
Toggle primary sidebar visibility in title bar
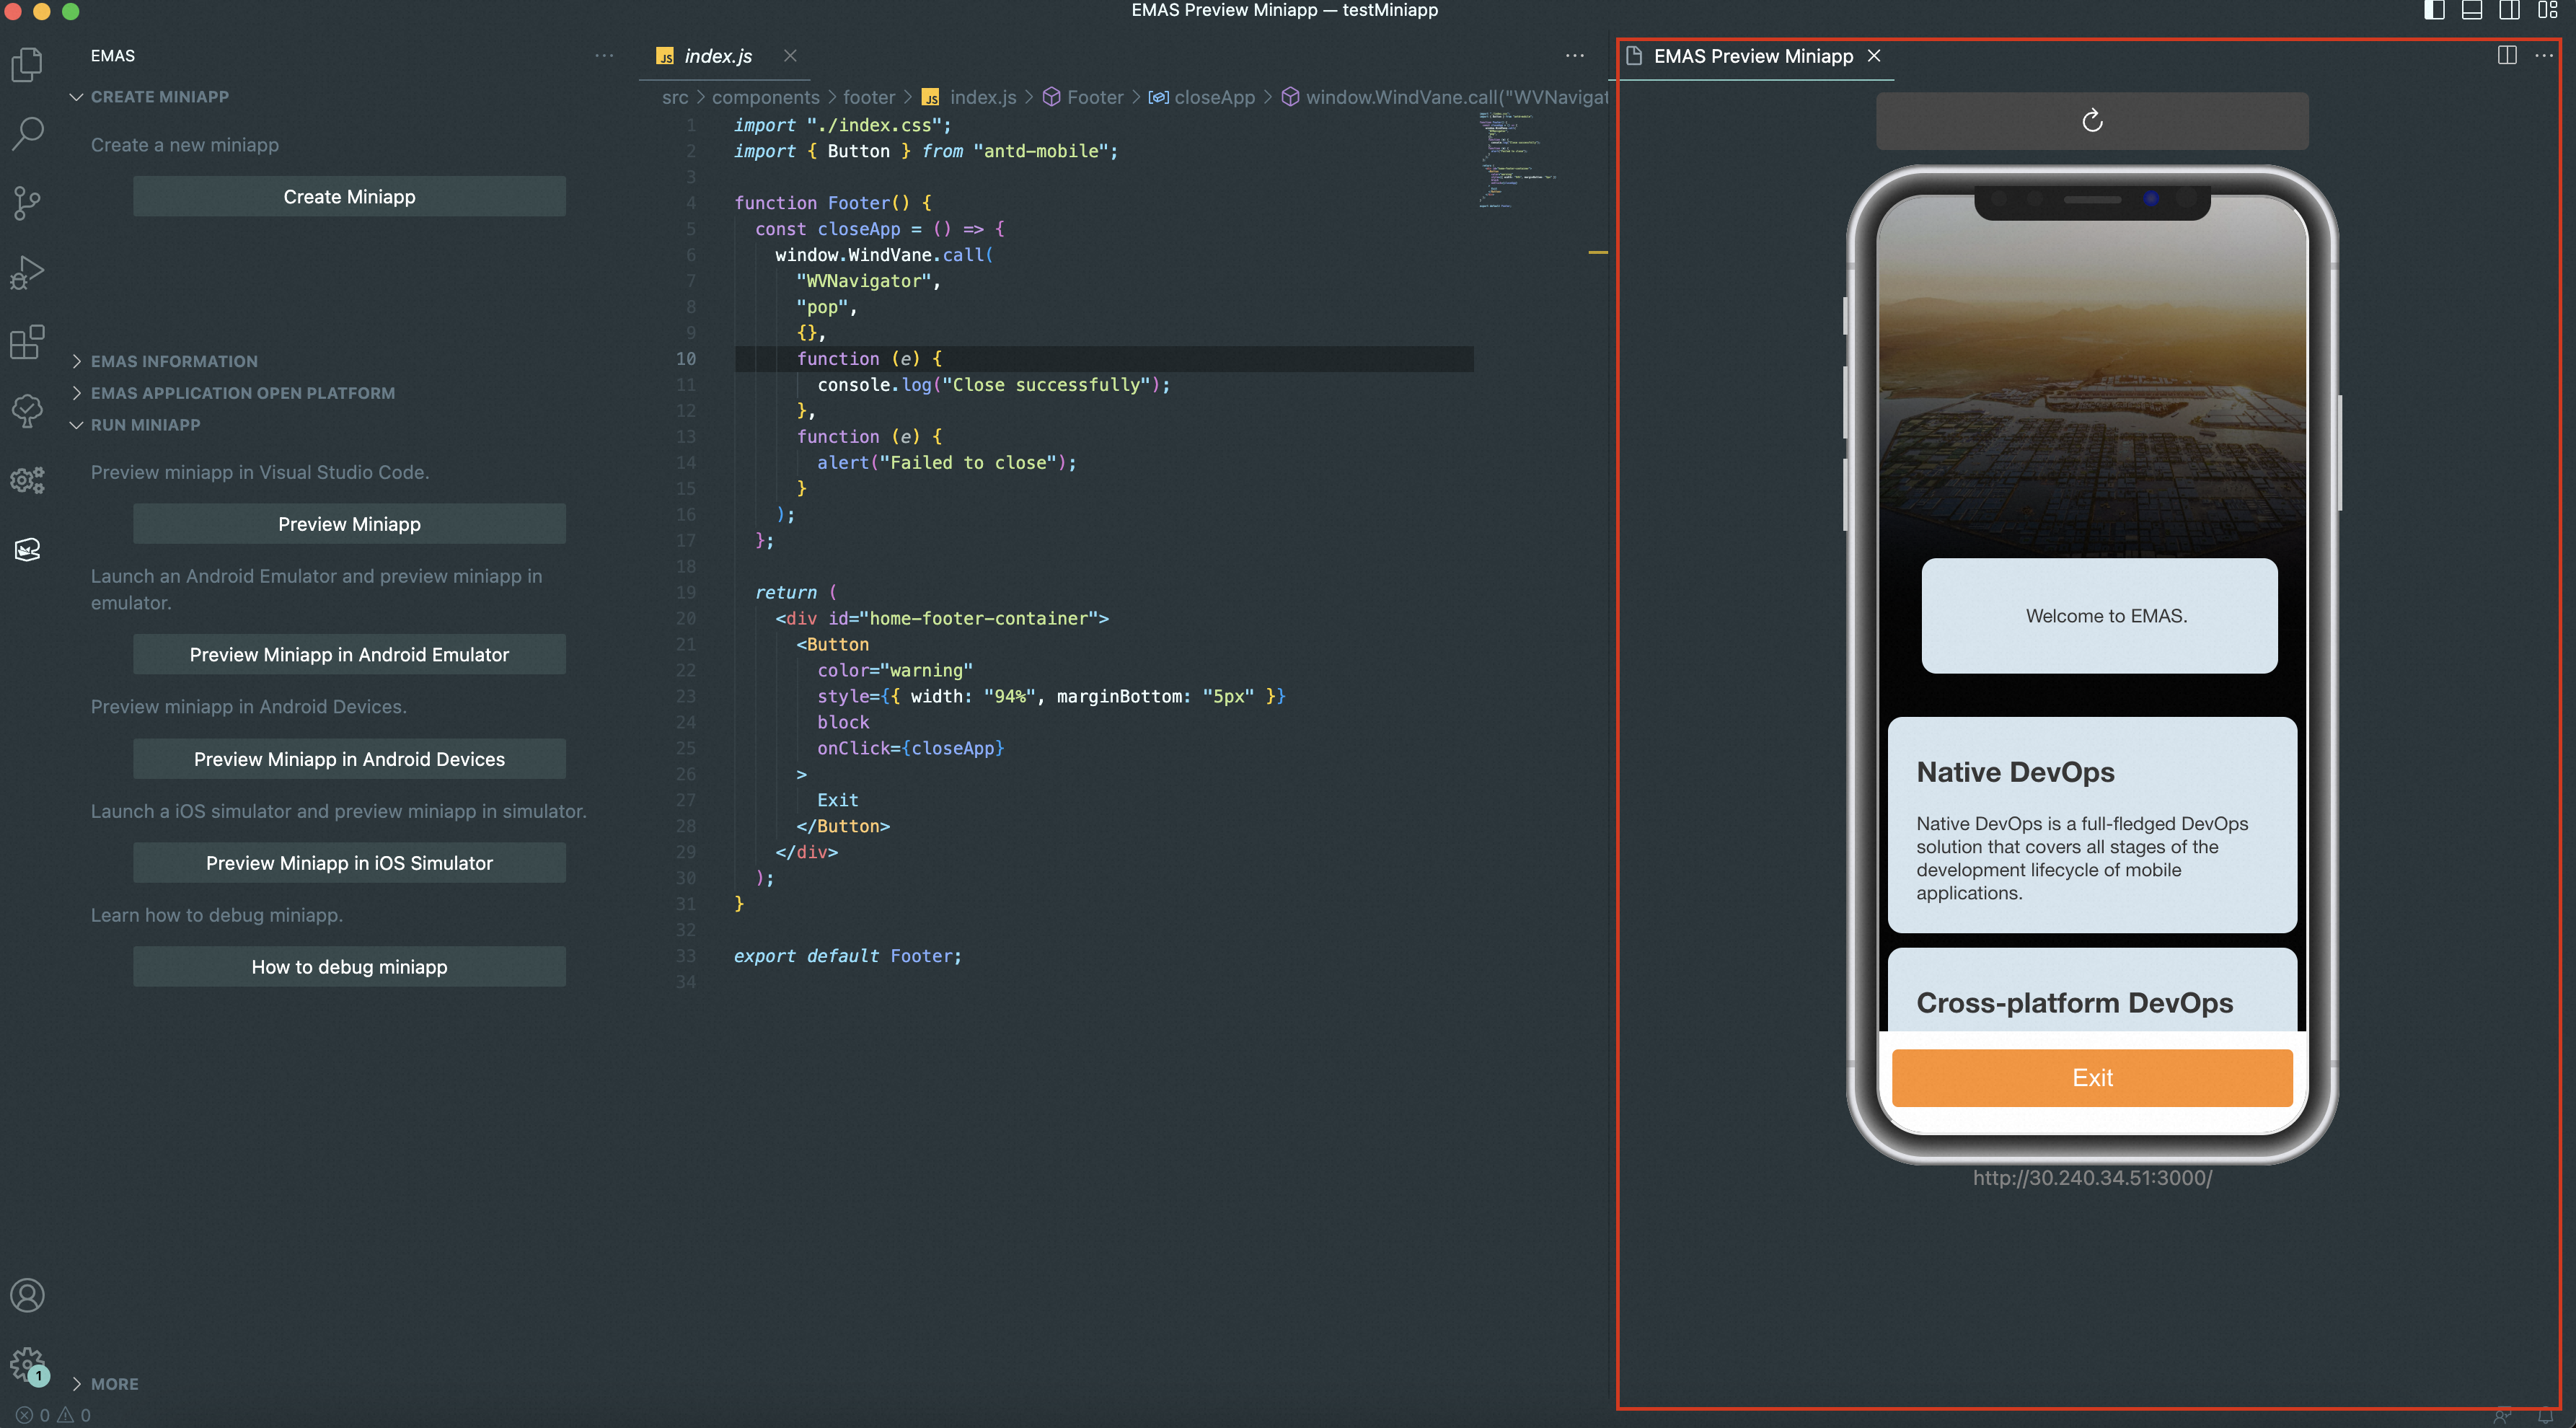[2434, 11]
